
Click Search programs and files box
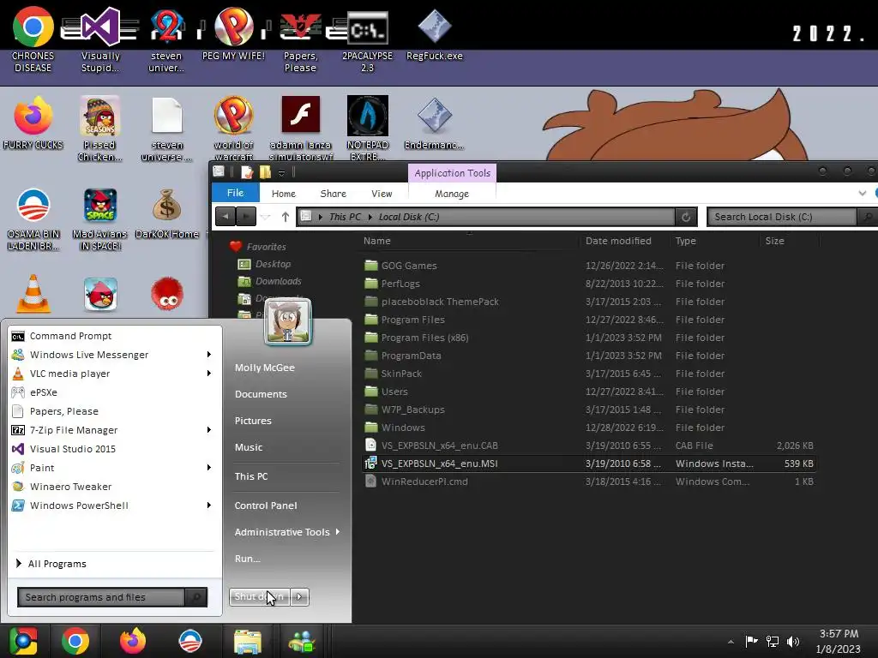[101, 597]
